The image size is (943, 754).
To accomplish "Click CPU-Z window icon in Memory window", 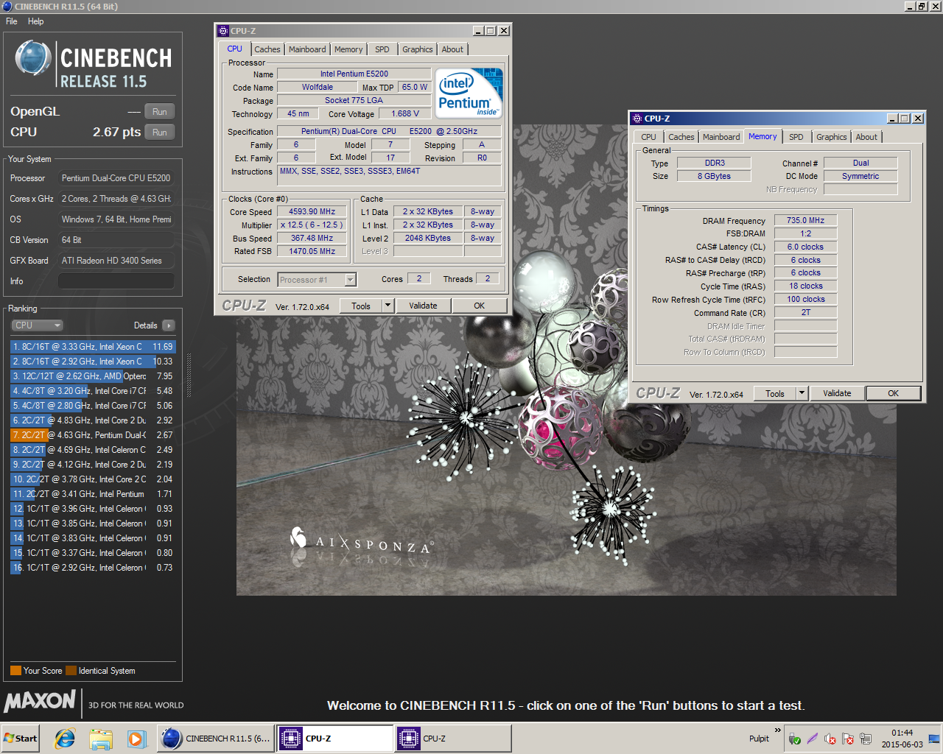I will [x=637, y=119].
